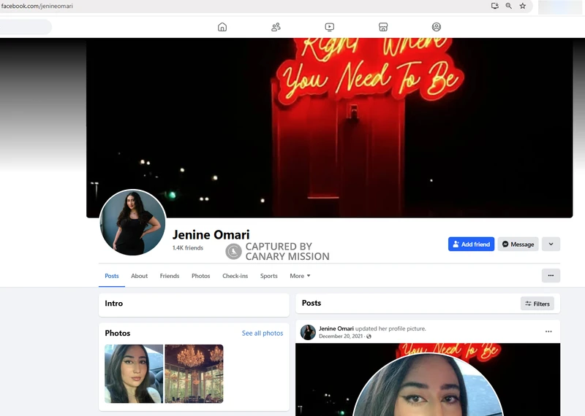
Task: Open the Sports tab
Action: pyautogui.click(x=268, y=276)
